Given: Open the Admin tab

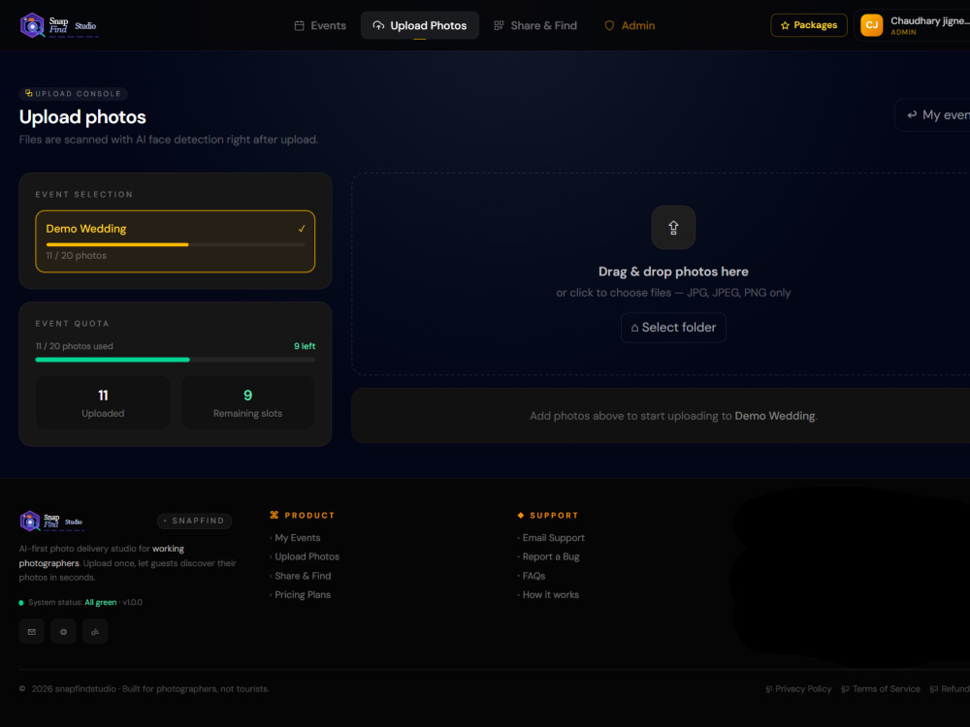Looking at the screenshot, I should 630,25.
